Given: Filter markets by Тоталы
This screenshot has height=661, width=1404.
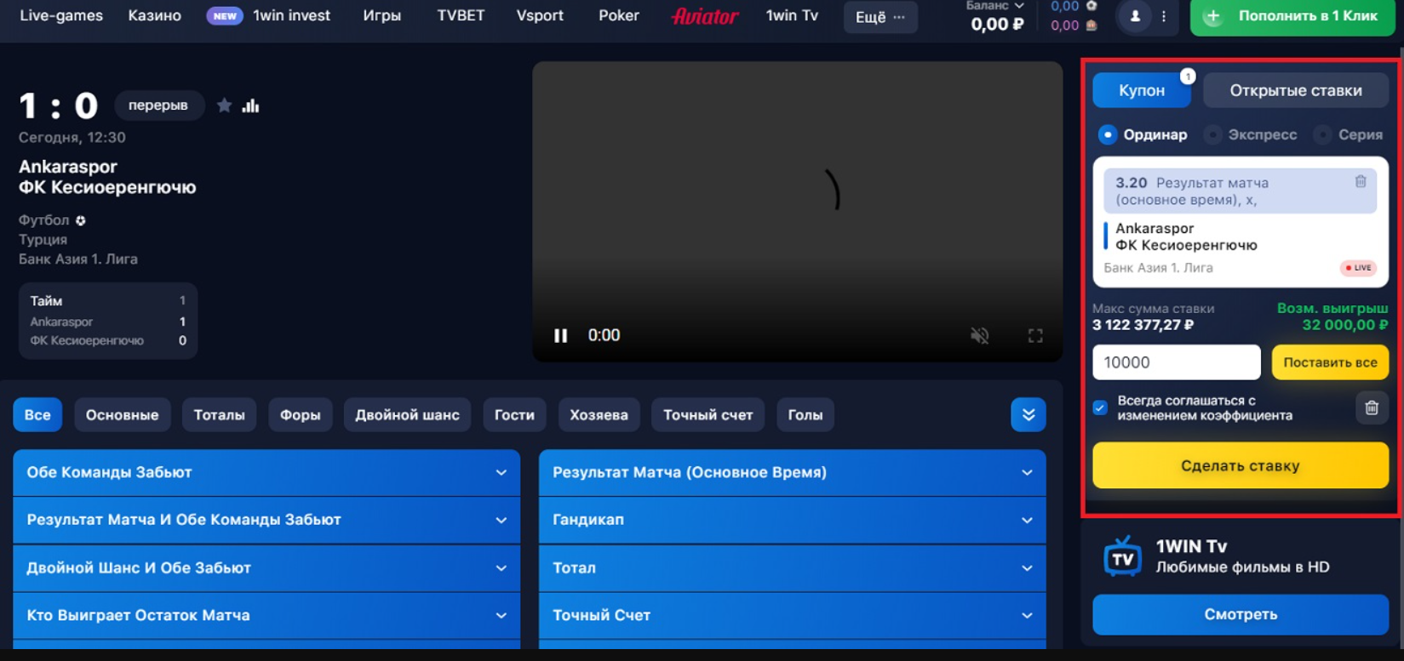Looking at the screenshot, I should pos(219,415).
